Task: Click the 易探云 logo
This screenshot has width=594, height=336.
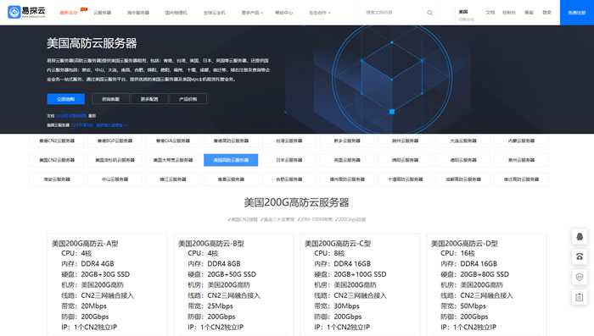Action: click(x=26, y=12)
